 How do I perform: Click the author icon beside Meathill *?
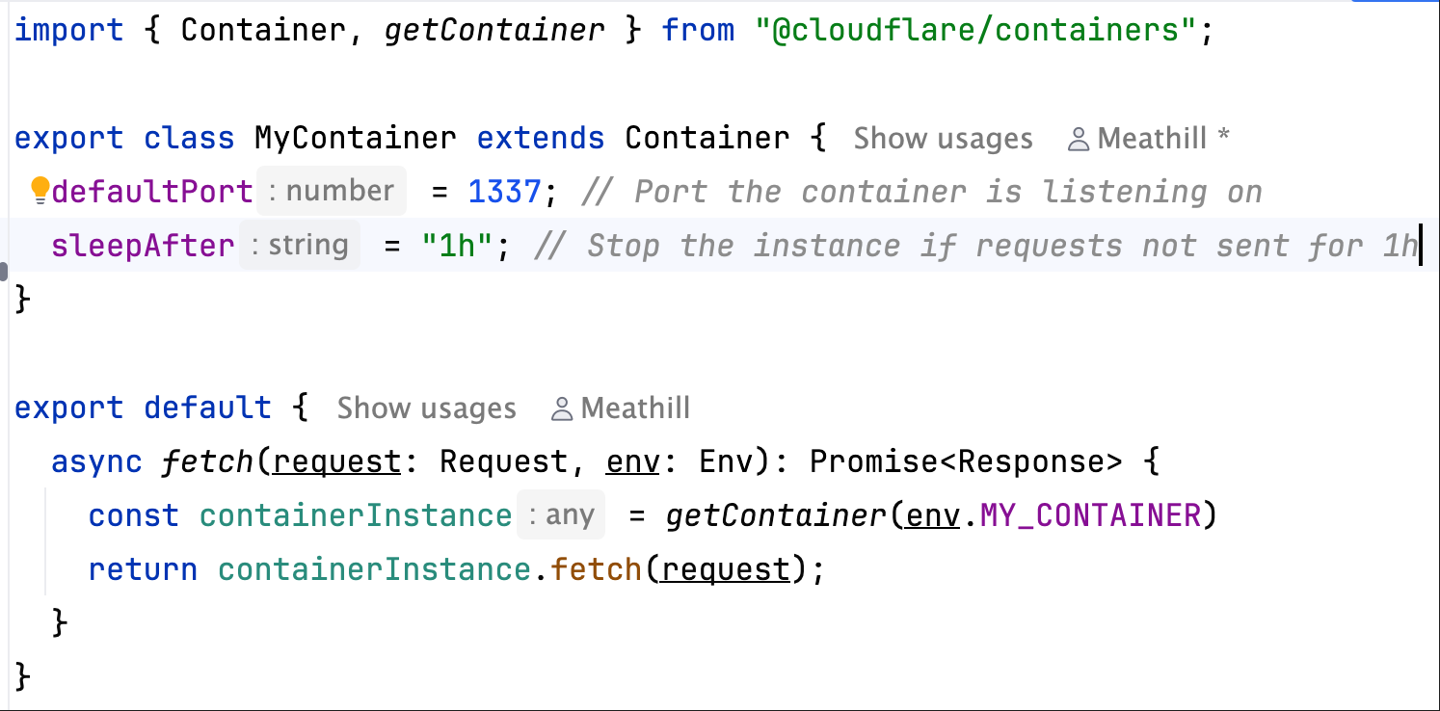click(1079, 140)
